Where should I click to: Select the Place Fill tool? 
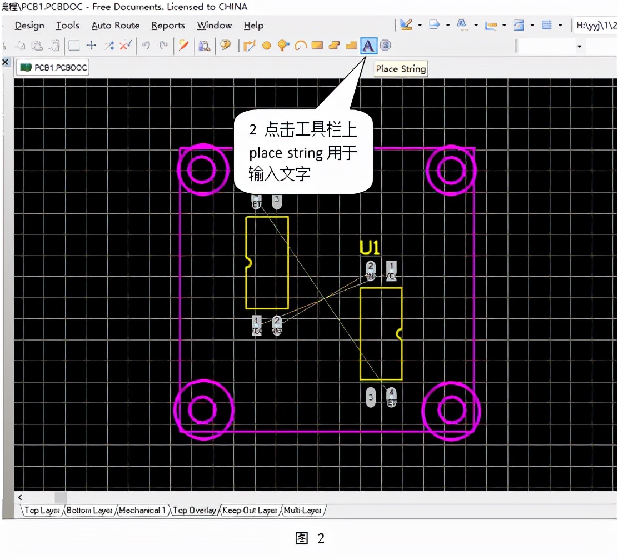(x=316, y=46)
